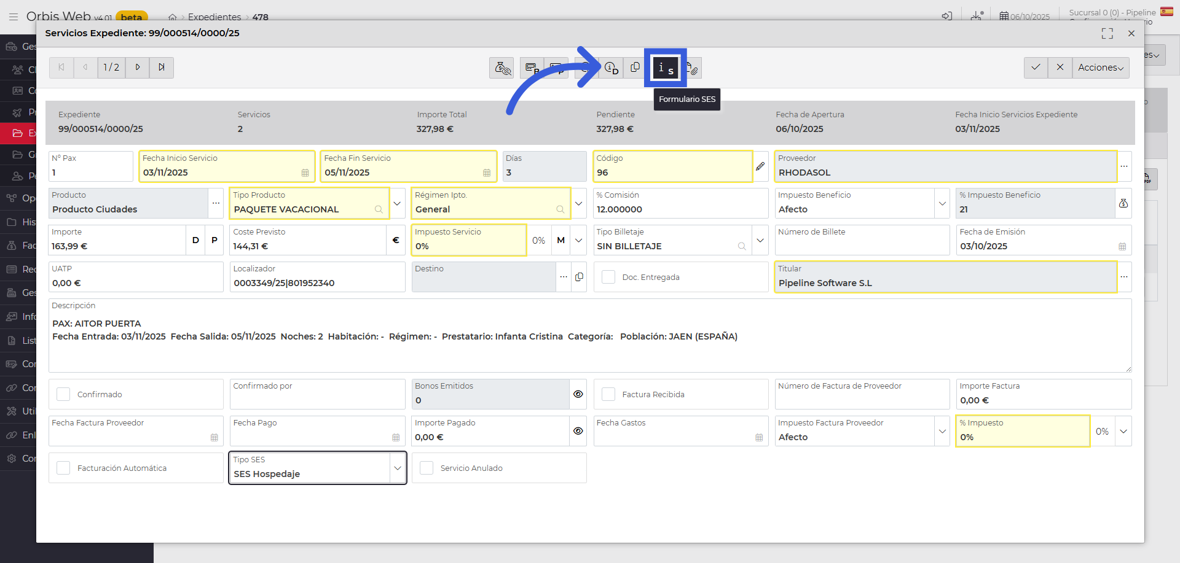Screen dimensions: 1180x563
Task: Open the calendar in Fecha Inicio Servicio
Action: coord(305,173)
